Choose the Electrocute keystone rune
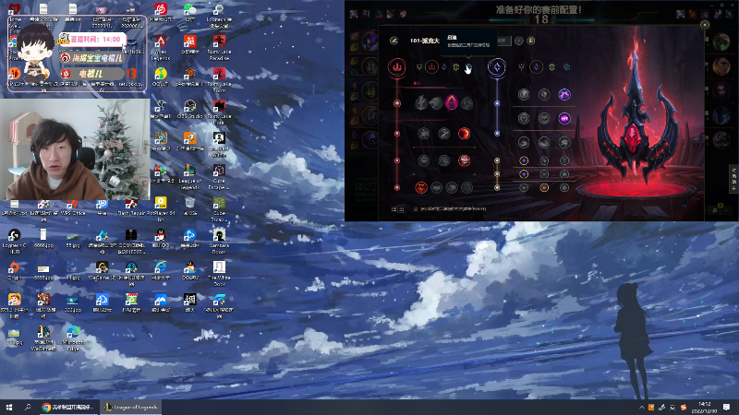 pyautogui.click(x=421, y=103)
